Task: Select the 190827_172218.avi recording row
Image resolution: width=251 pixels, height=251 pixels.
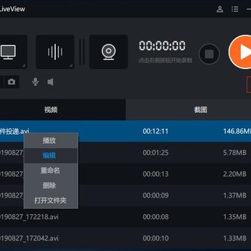Action: (x=125, y=217)
